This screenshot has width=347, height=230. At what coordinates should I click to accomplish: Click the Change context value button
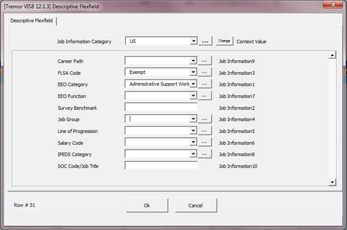tap(224, 41)
